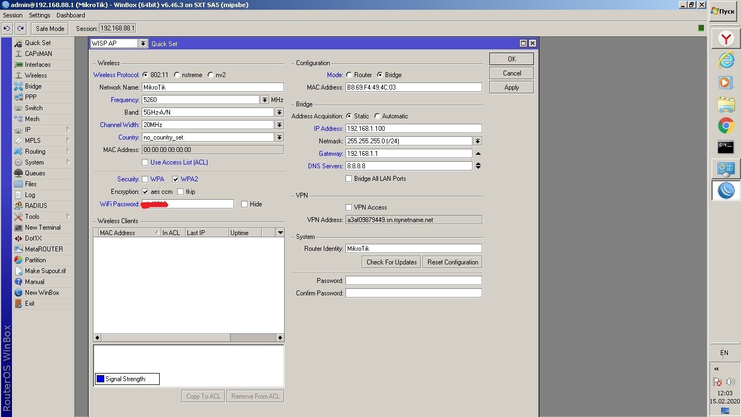The height and width of the screenshot is (417, 742).
Task: Launch New Terminal from sidebar
Action: (18, 228)
